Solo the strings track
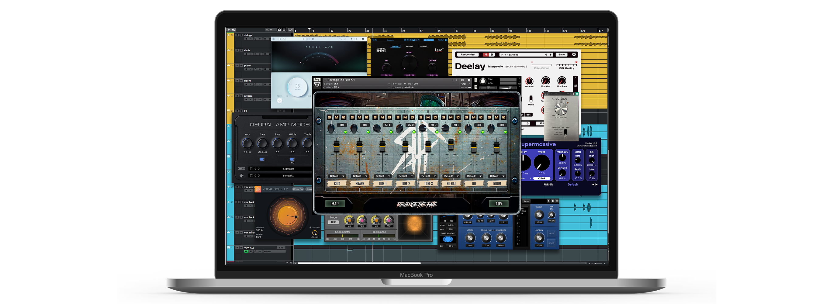Screen dimensions: 833x304 click(x=241, y=35)
